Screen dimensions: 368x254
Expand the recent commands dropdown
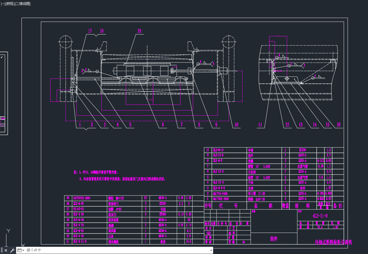click(x=20, y=250)
